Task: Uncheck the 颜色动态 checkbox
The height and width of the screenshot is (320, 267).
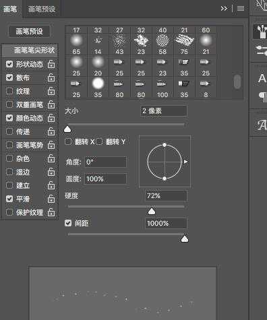Action: coord(9,118)
